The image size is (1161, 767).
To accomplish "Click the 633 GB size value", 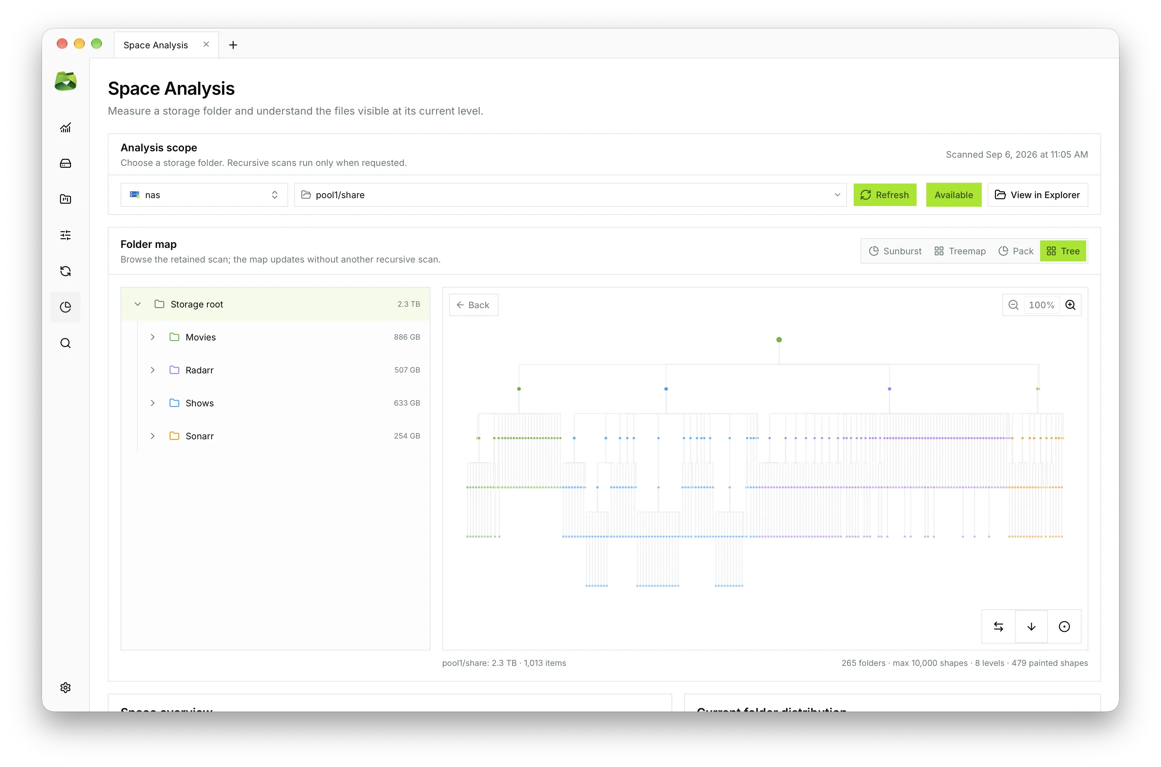I will tap(407, 403).
